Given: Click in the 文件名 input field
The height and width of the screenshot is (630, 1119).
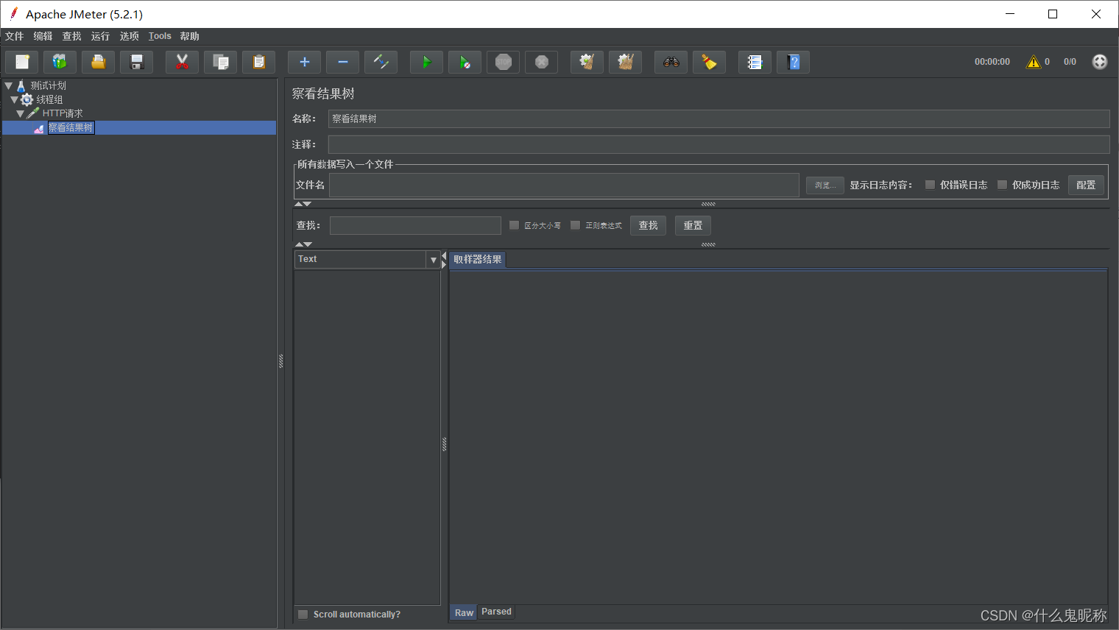Looking at the screenshot, I should point(564,185).
